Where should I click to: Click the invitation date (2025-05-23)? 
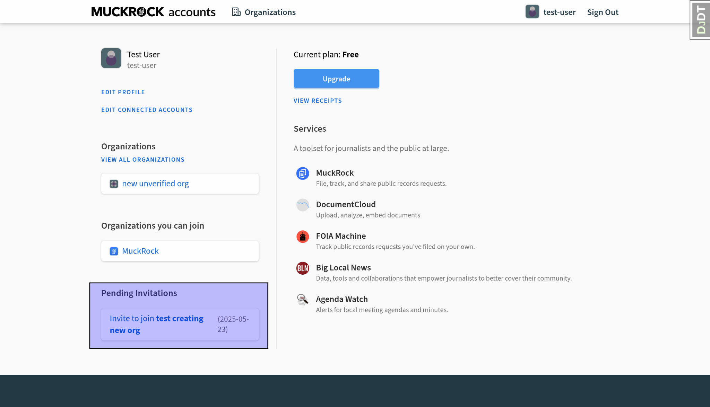[x=233, y=324]
